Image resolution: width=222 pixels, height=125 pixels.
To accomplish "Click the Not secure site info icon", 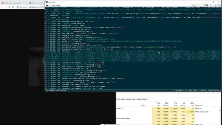I will pos(18,7).
